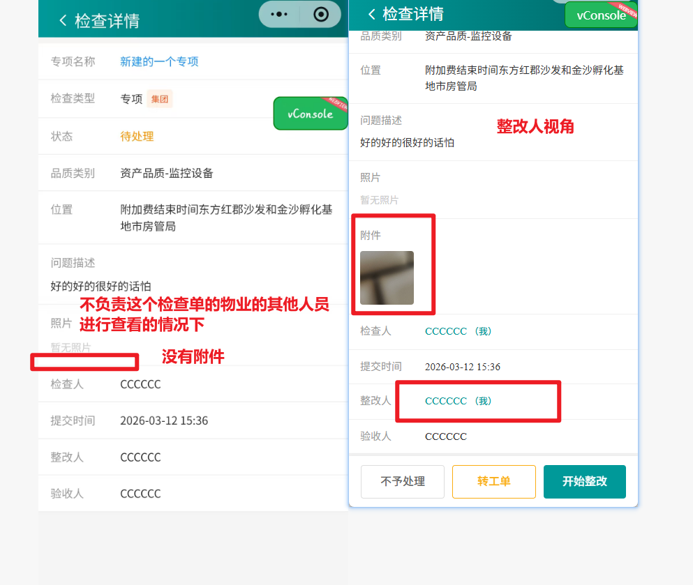
Task: Tap the back chevron in the right panel header
Action: [x=371, y=14]
